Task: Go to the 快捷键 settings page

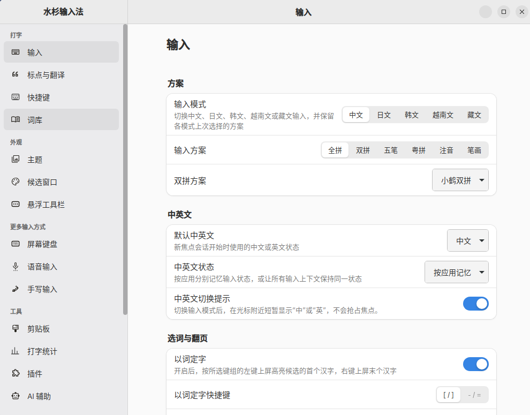Action: pos(61,97)
